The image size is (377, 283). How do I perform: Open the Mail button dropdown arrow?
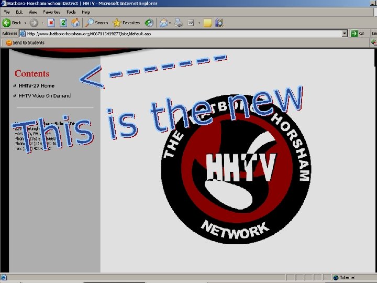click(170, 23)
